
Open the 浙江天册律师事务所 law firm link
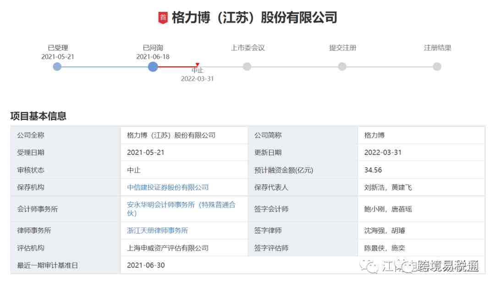(158, 231)
